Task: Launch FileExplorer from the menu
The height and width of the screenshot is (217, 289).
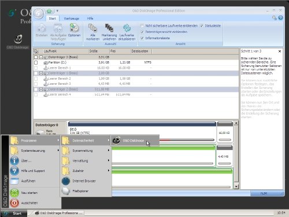Action: coord(86,191)
